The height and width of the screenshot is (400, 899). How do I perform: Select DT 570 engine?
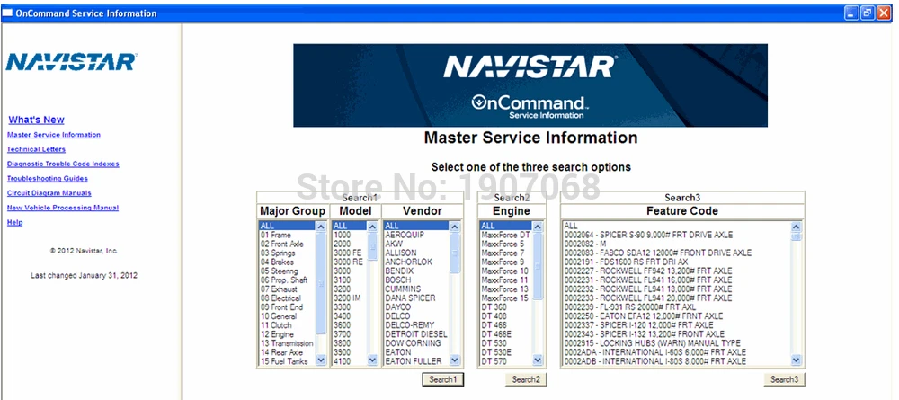(x=506, y=361)
